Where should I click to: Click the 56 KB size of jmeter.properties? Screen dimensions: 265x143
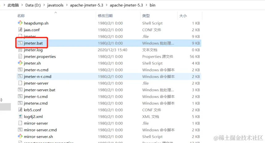pos(195,57)
